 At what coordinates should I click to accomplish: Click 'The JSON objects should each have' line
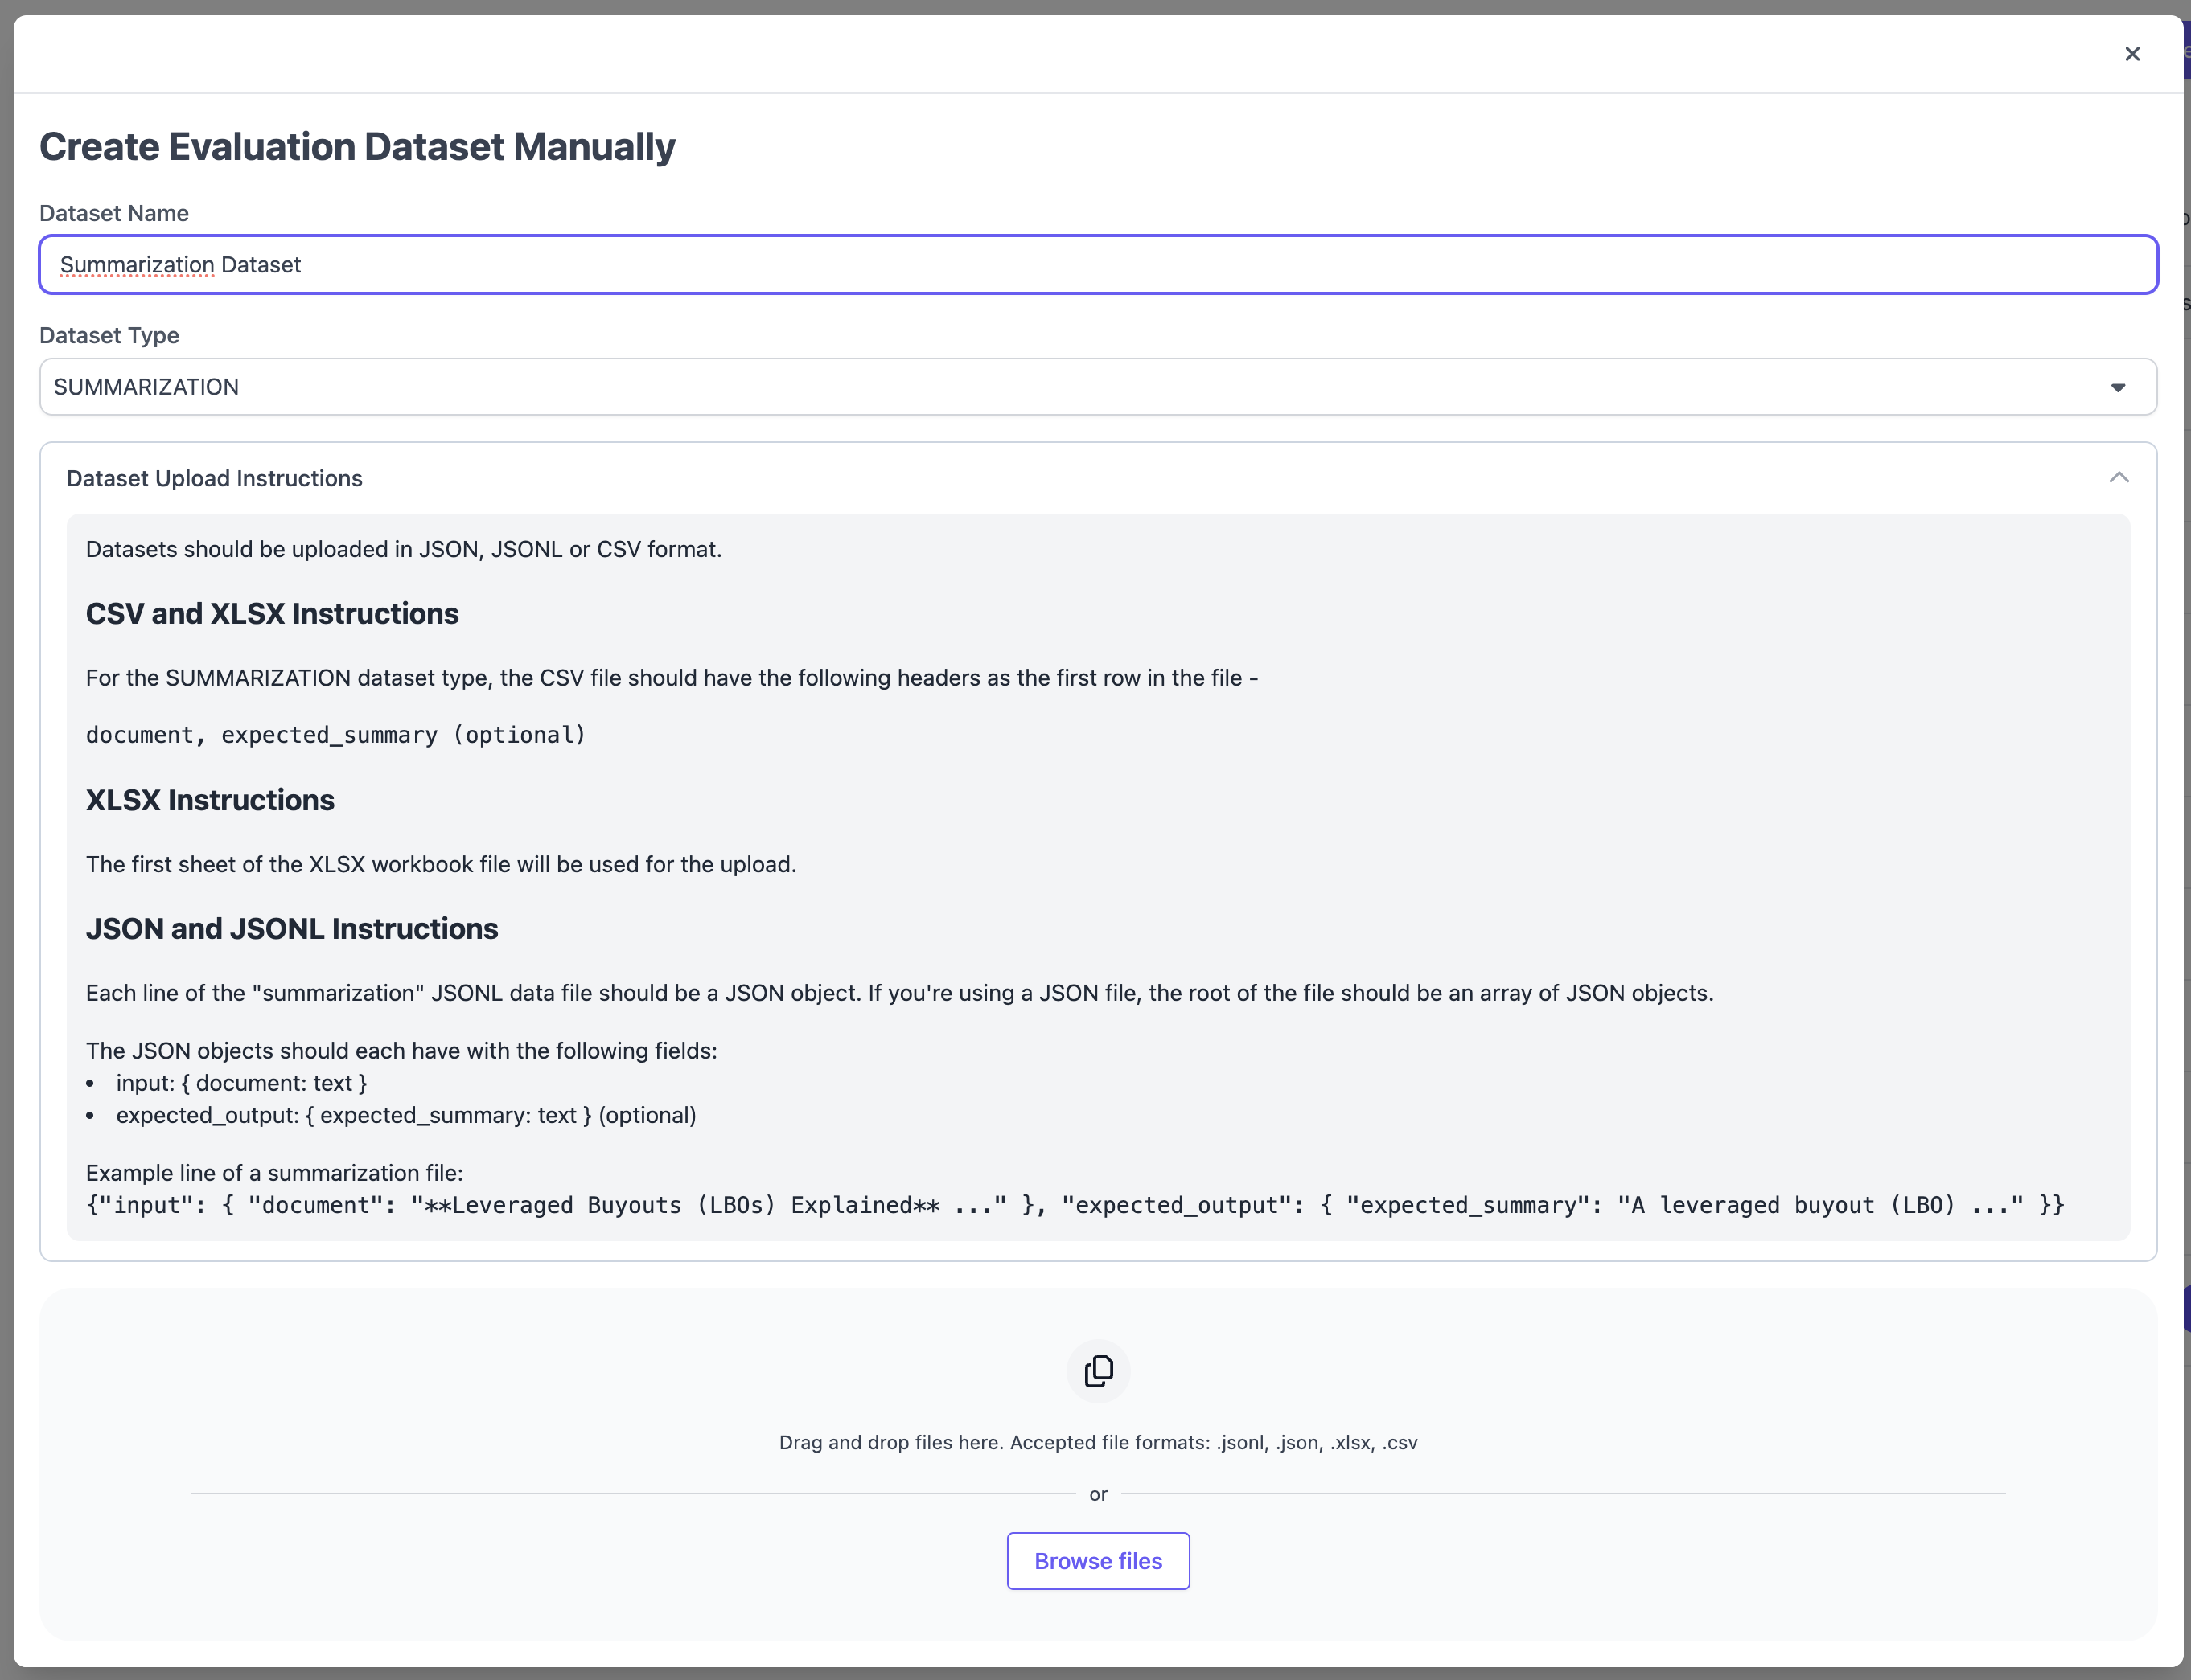coord(401,1051)
